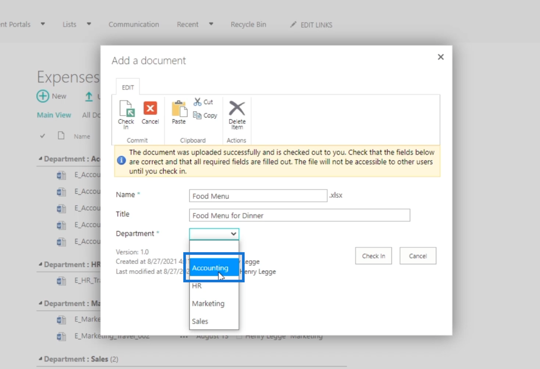This screenshot has height=369, width=540.
Task: Expand the Lists navigation dropdown arrow
Action: pyautogui.click(x=89, y=24)
